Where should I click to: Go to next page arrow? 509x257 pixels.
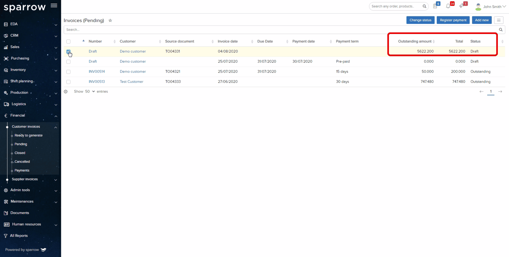coord(500,92)
